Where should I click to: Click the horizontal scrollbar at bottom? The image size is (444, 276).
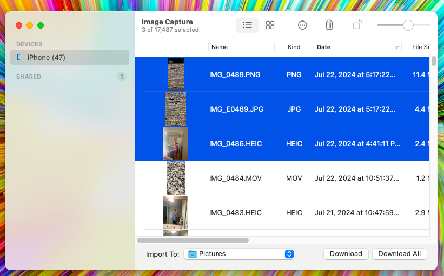pos(193,240)
